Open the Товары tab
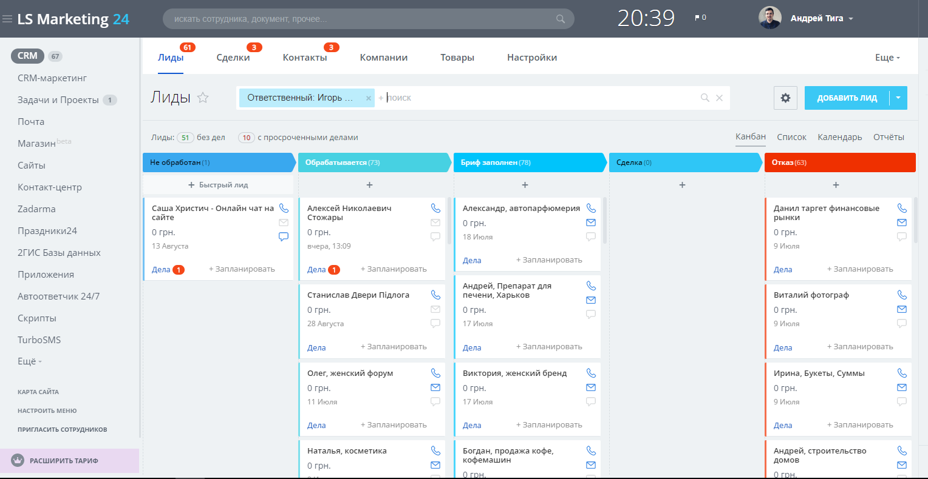Viewport: 928px width, 479px height. coord(457,58)
